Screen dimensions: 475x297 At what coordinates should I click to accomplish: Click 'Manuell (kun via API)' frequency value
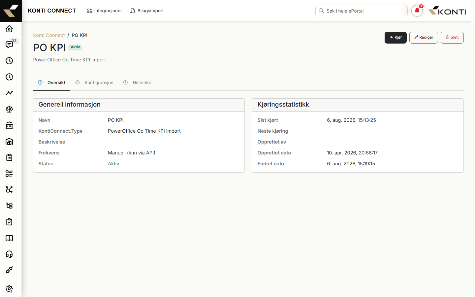pyautogui.click(x=132, y=153)
